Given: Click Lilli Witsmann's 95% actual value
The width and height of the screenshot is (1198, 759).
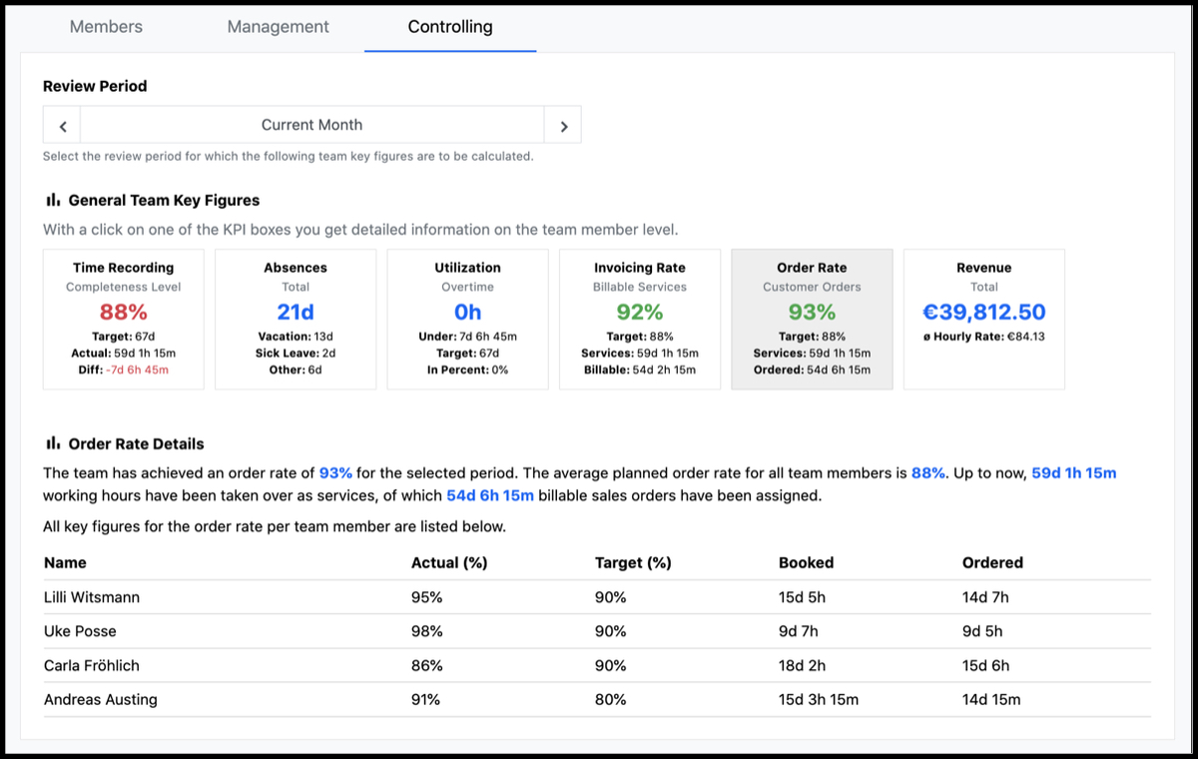Looking at the screenshot, I should (x=427, y=597).
